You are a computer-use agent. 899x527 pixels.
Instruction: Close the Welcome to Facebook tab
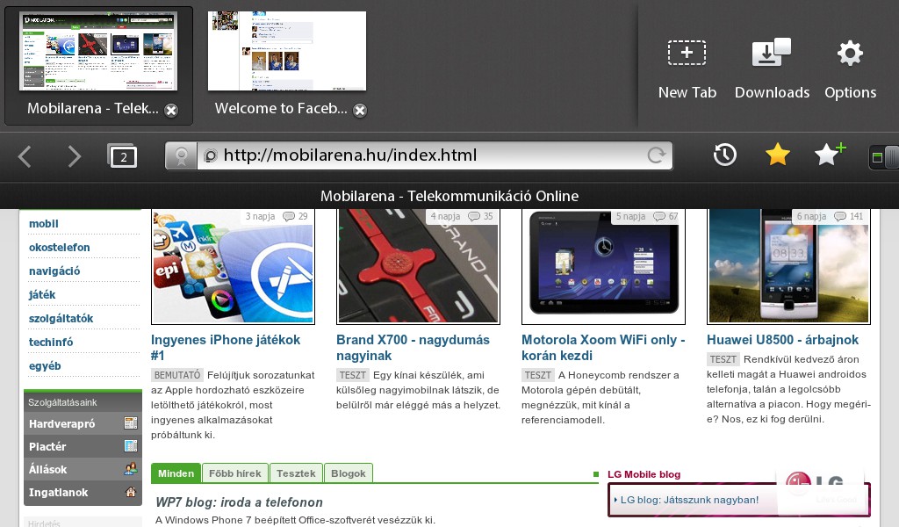pyautogui.click(x=359, y=111)
